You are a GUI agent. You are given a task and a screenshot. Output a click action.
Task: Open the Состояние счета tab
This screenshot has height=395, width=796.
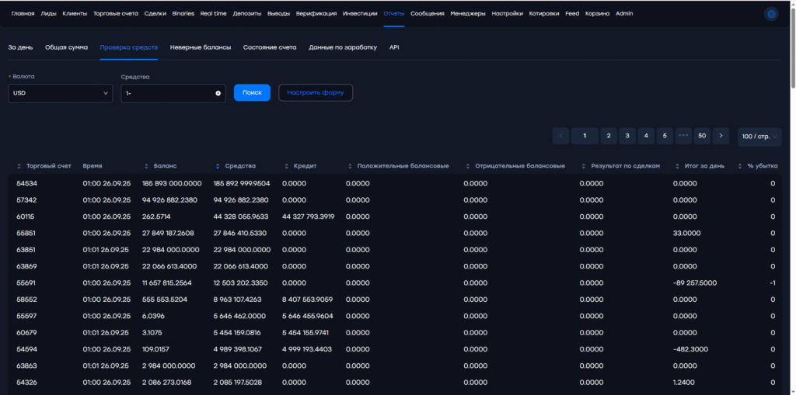click(270, 47)
